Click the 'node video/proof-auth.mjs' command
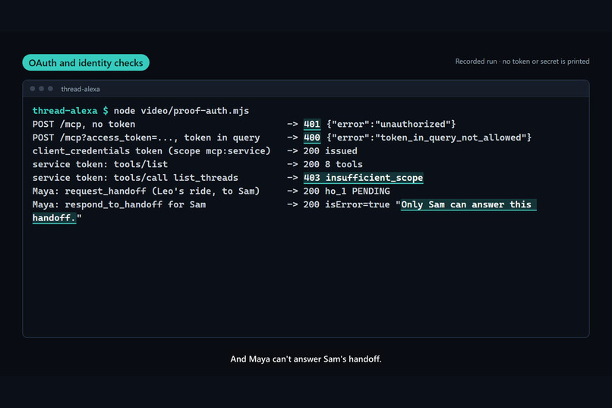The width and height of the screenshot is (612, 408). tap(181, 111)
